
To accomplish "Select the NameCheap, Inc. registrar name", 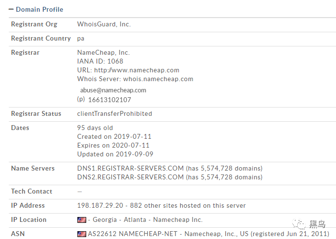I will (x=103, y=53).
